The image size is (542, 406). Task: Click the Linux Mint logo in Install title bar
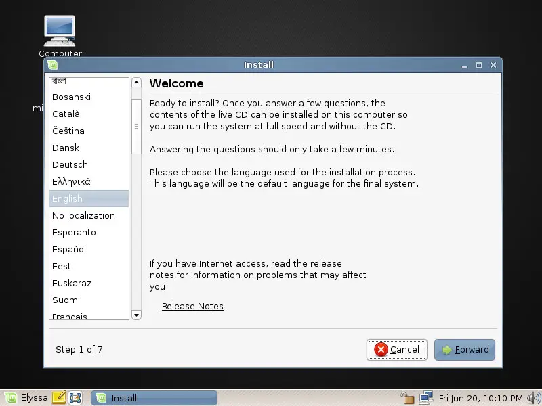click(x=53, y=64)
